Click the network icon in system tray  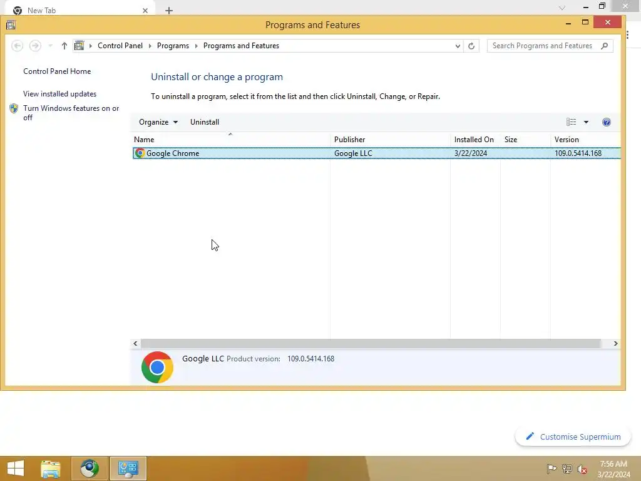pos(567,468)
